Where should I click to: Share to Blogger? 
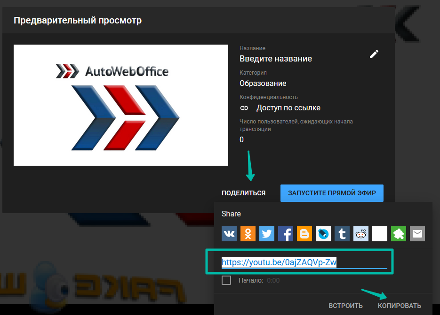304,233
